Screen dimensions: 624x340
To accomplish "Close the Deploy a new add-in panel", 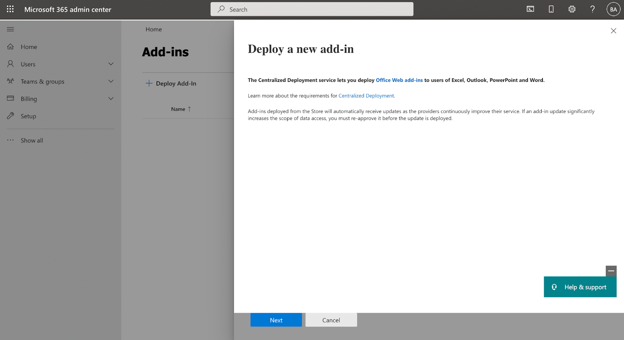I will click(613, 31).
